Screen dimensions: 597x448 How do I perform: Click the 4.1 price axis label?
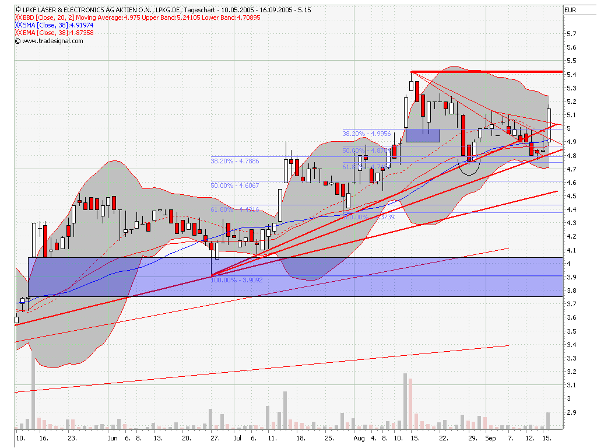tap(571, 250)
